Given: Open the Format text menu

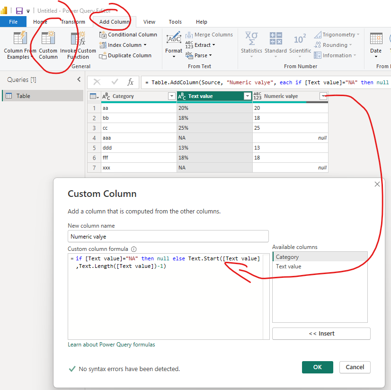Looking at the screenshot, I should point(174,45).
